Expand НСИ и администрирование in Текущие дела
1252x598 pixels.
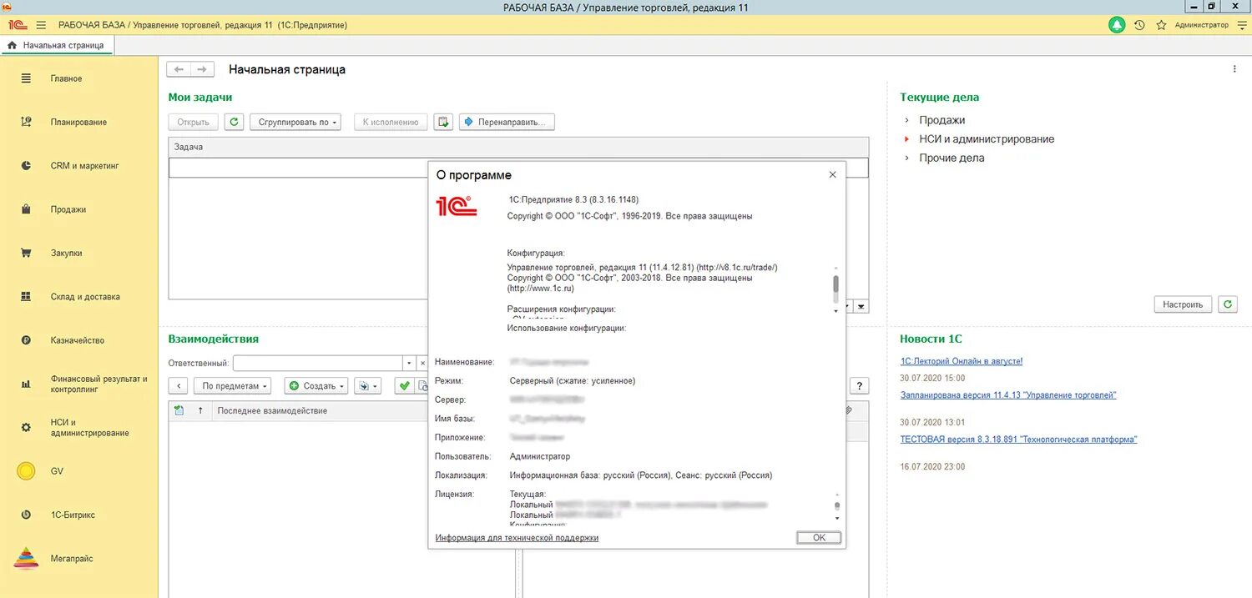click(908, 139)
